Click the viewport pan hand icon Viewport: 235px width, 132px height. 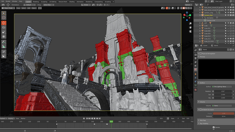coord(190,28)
